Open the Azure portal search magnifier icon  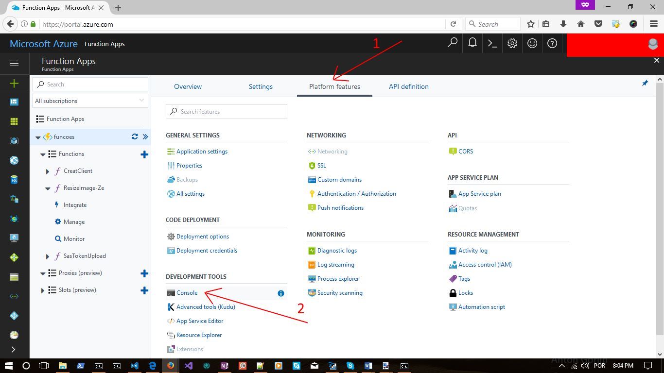pyautogui.click(x=452, y=43)
